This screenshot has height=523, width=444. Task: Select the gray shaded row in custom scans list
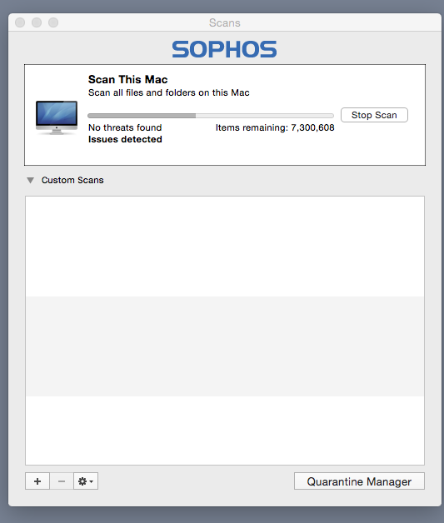click(225, 346)
